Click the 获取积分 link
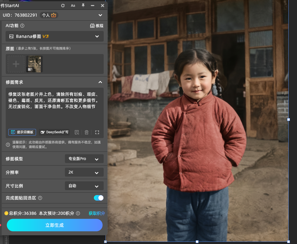This screenshot has width=297, height=244. tap(97, 213)
